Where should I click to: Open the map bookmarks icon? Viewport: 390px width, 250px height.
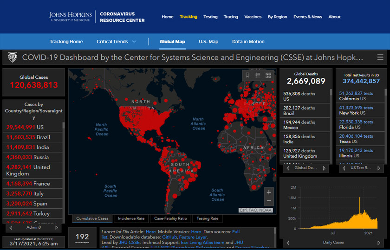(248, 75)
